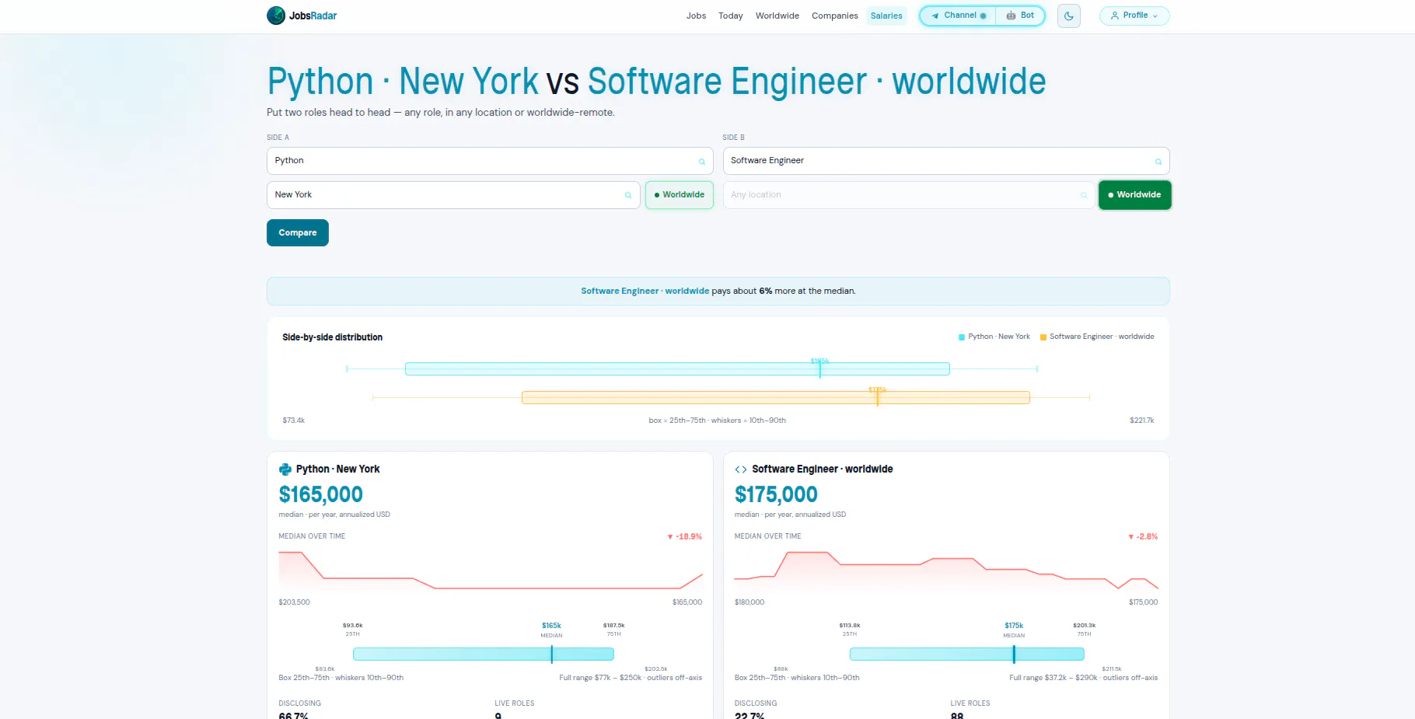Click the search icon in the Software Engineer field
The height and width of the screenshot is (719, 1415).
(x=1158, y=162)
